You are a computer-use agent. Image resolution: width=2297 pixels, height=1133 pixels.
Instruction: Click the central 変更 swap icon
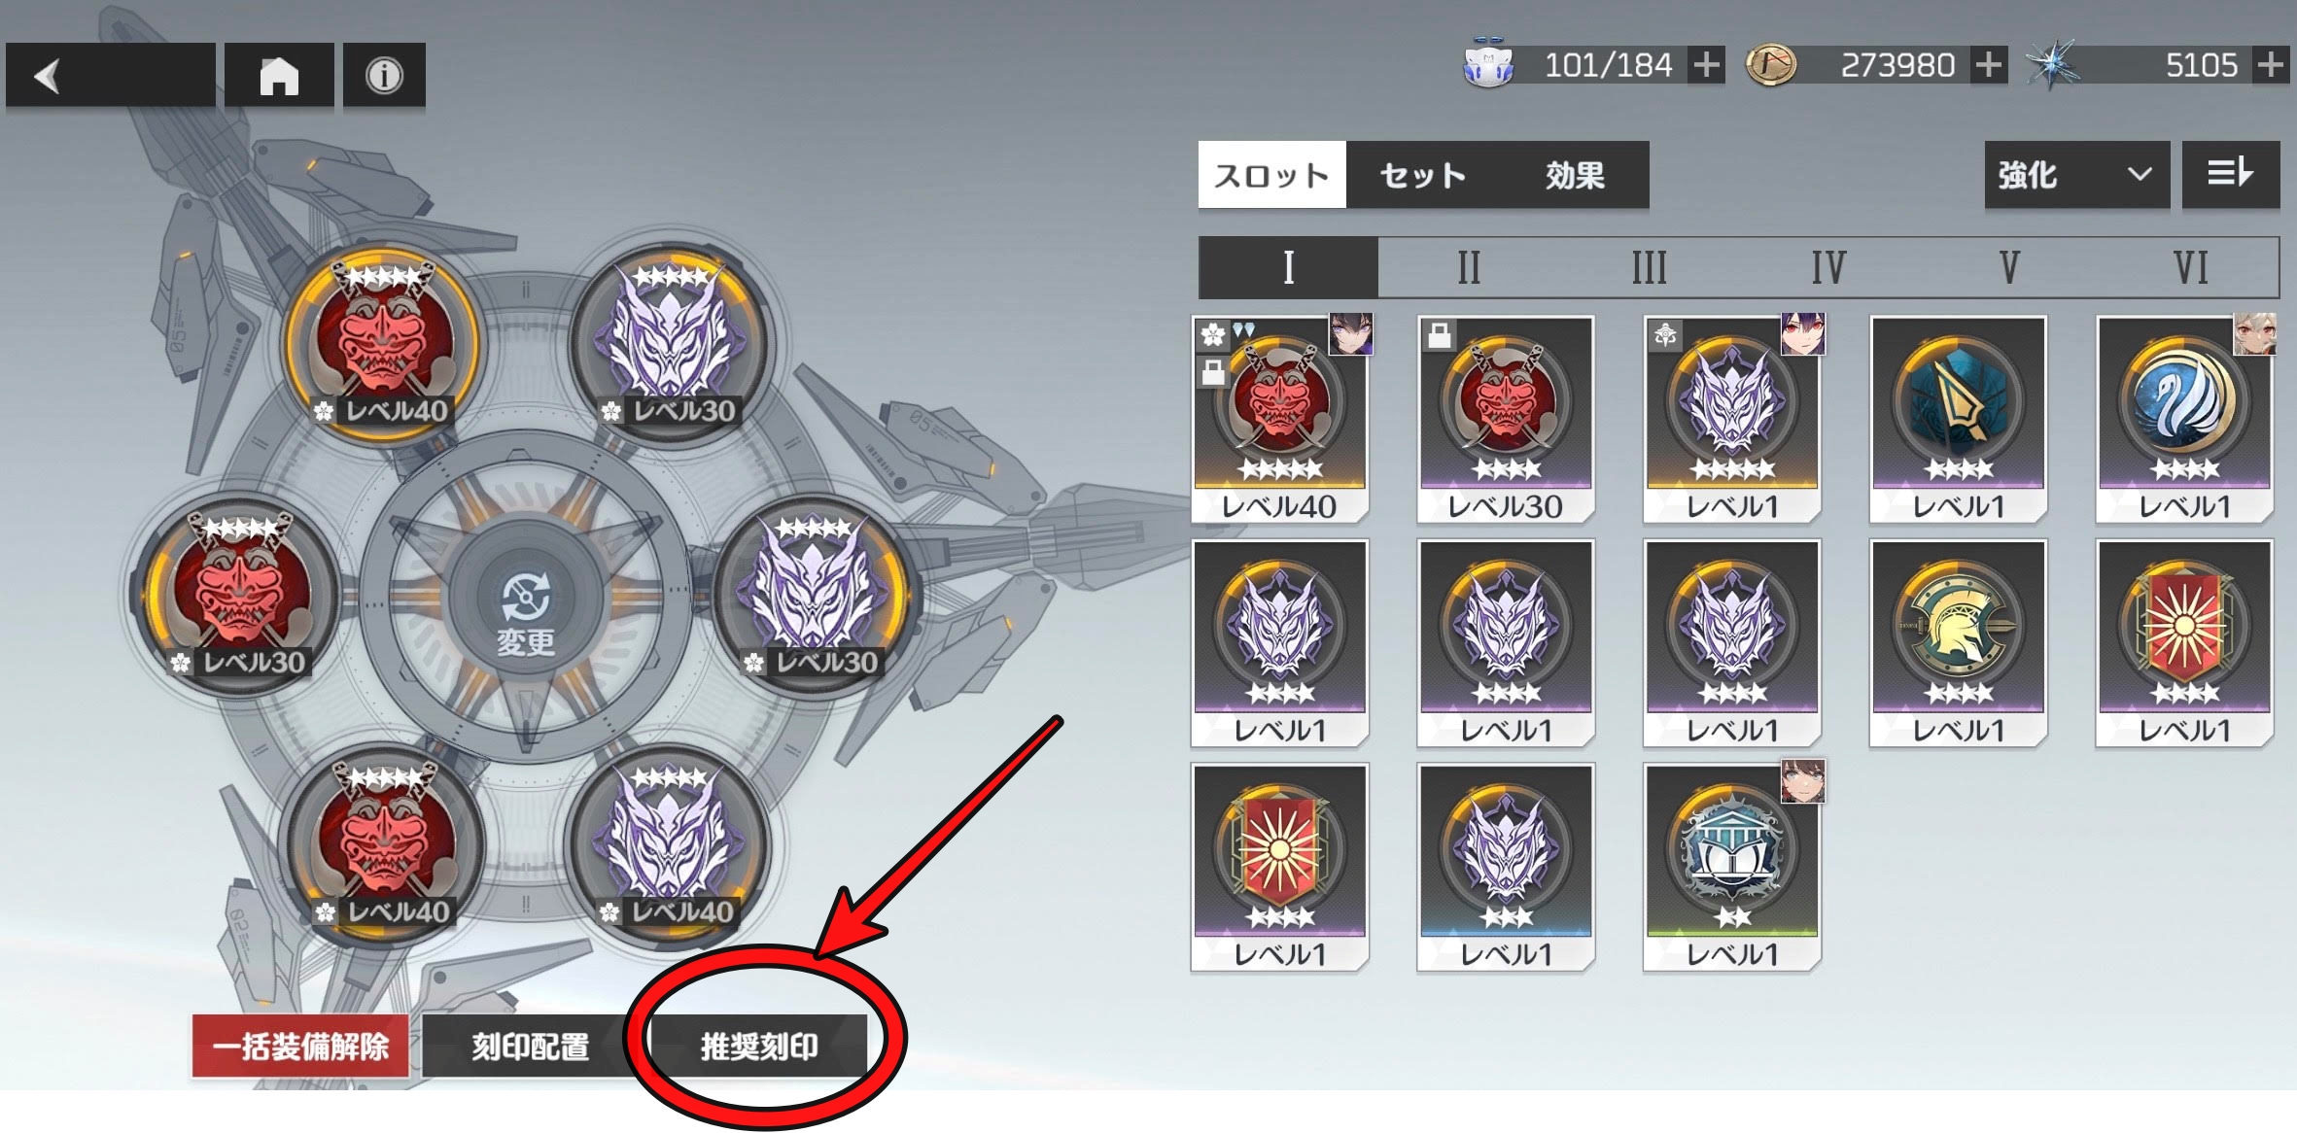(x=526, y=612)
